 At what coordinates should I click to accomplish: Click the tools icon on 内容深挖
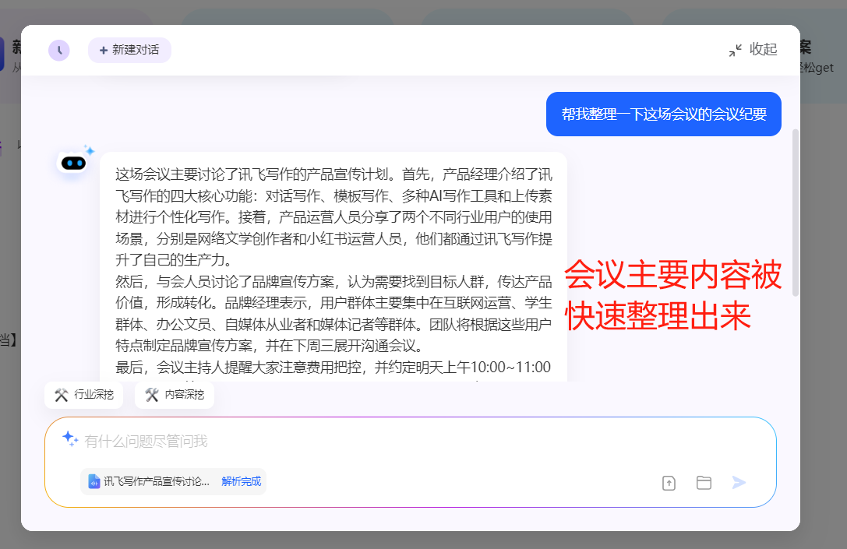pos(152,395)
